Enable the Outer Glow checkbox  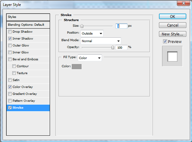(10, 45)
